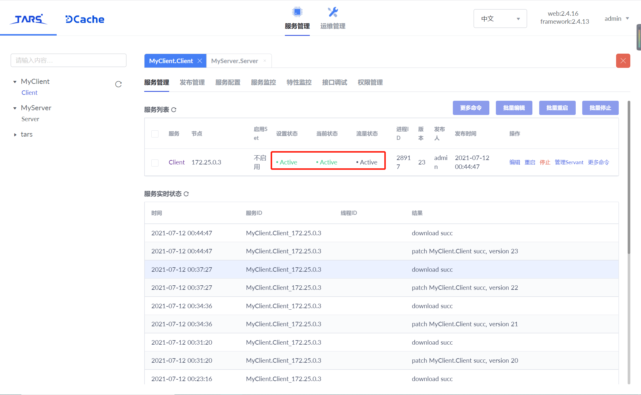The width and height of the screenshot is (641, 395).
Task: Open the language dropdown showing 中文
Action: pyautogui.click(x=500, y=19)
